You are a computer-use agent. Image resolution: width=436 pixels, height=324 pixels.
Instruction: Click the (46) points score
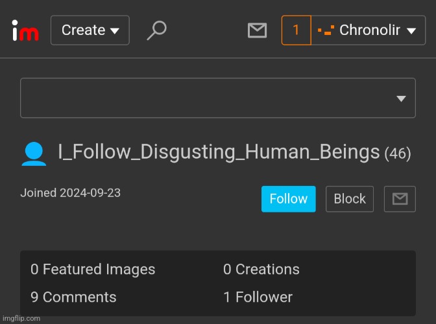click(x=398, y=154)
